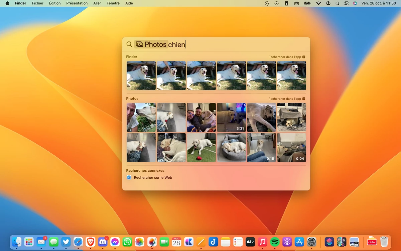Launch Podcasts from the Dock
Screen dimensions: 401x251
pyautogui.click(x=287, y=242)
